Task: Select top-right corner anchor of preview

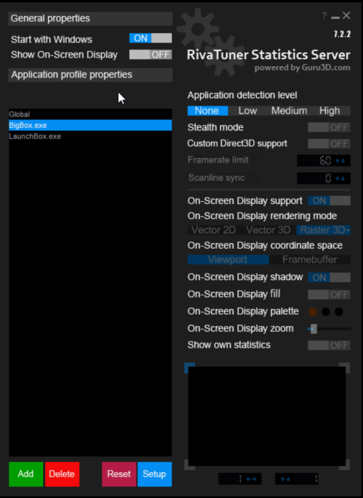Action: [x=344, y=368]
